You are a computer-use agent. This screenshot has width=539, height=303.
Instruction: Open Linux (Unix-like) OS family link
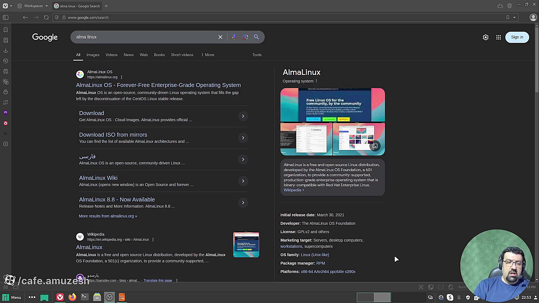315,255
